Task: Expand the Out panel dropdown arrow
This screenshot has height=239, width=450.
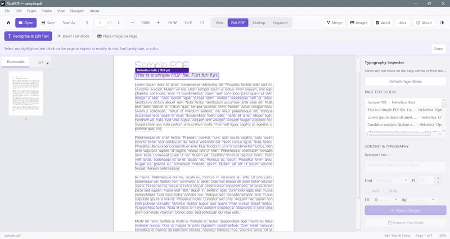Action: tap(48, 63)
